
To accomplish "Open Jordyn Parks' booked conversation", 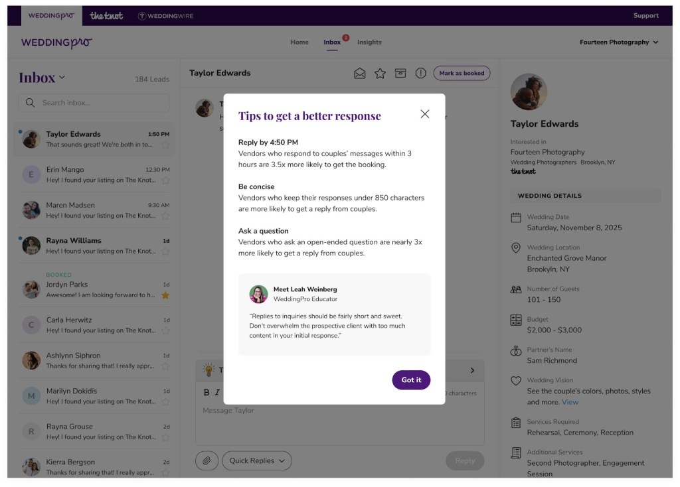I will 94,285.
